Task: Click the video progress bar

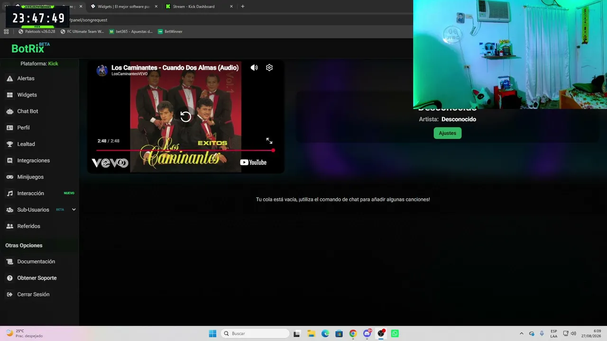Action: [185, 151]
